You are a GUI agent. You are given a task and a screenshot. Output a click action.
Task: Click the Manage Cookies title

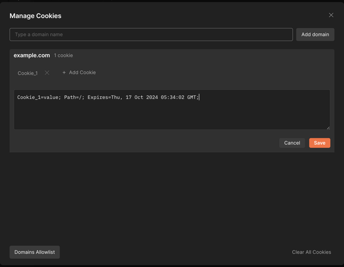point(35,16)
